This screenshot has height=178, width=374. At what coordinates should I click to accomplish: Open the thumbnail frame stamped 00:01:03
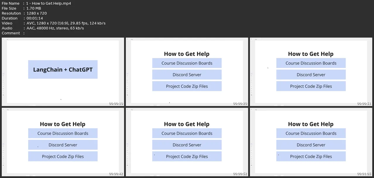click(x=311, y=142)
